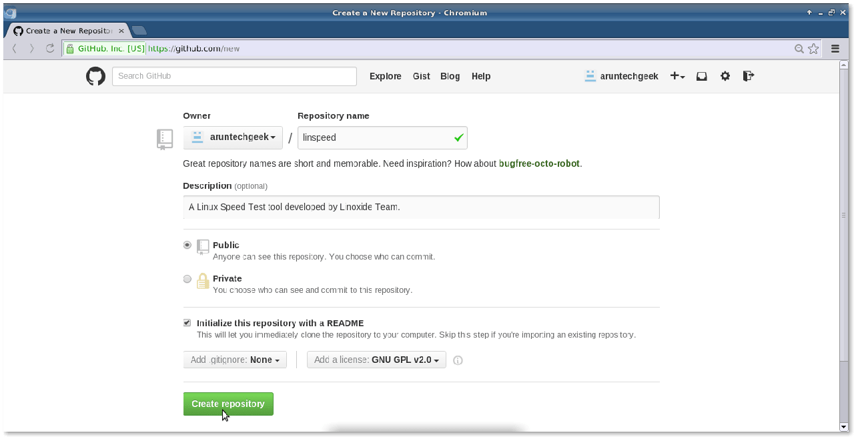Screen dimensions: 854x437
Task: Open the Chromium hamburger menu
Action: click(x=835, y=49)
